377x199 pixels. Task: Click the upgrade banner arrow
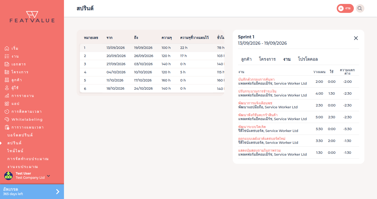[x=58, y=192]
